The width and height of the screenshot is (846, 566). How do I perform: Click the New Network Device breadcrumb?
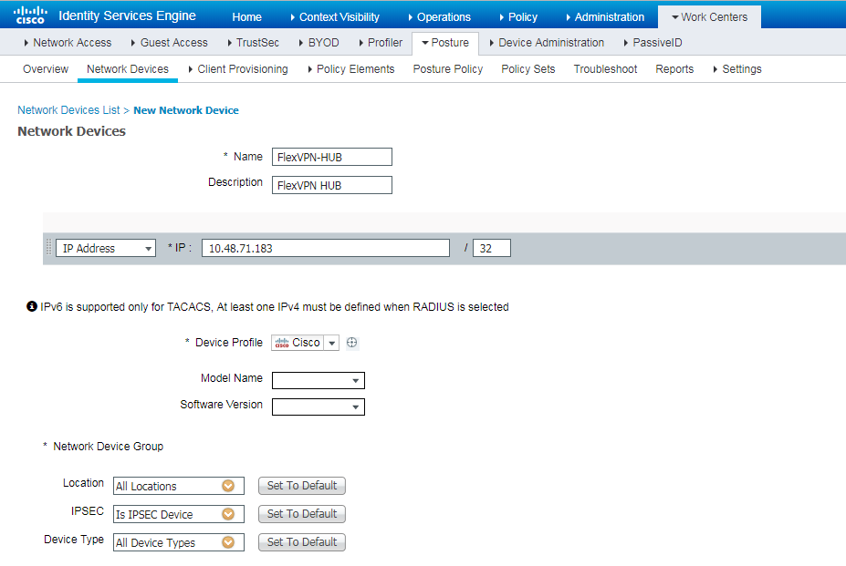pyautogui.click(x=186, y=110)
